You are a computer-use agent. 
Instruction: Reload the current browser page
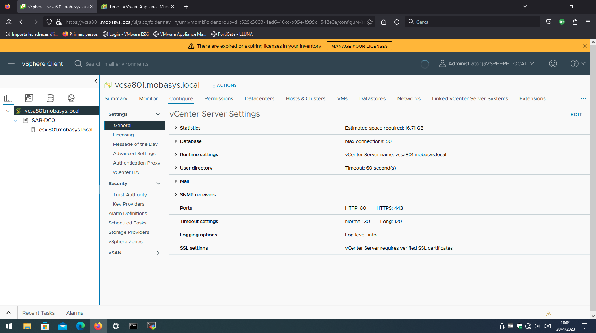397,22
